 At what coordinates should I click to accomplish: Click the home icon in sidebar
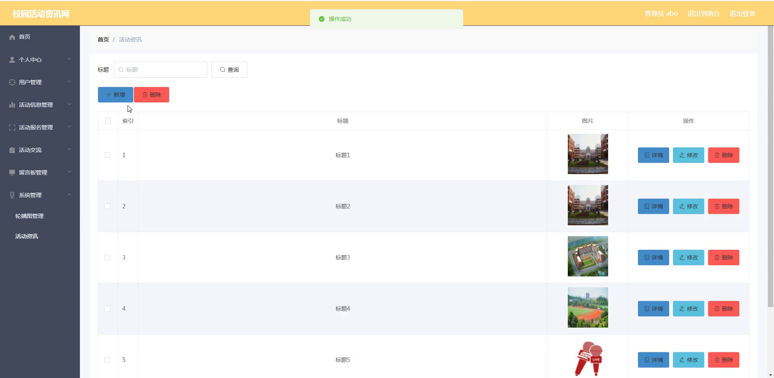(x=12, y=37)
